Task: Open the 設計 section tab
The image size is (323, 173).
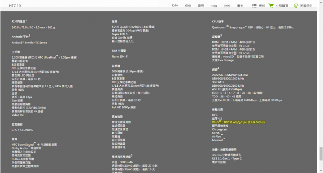Action: 175,6
